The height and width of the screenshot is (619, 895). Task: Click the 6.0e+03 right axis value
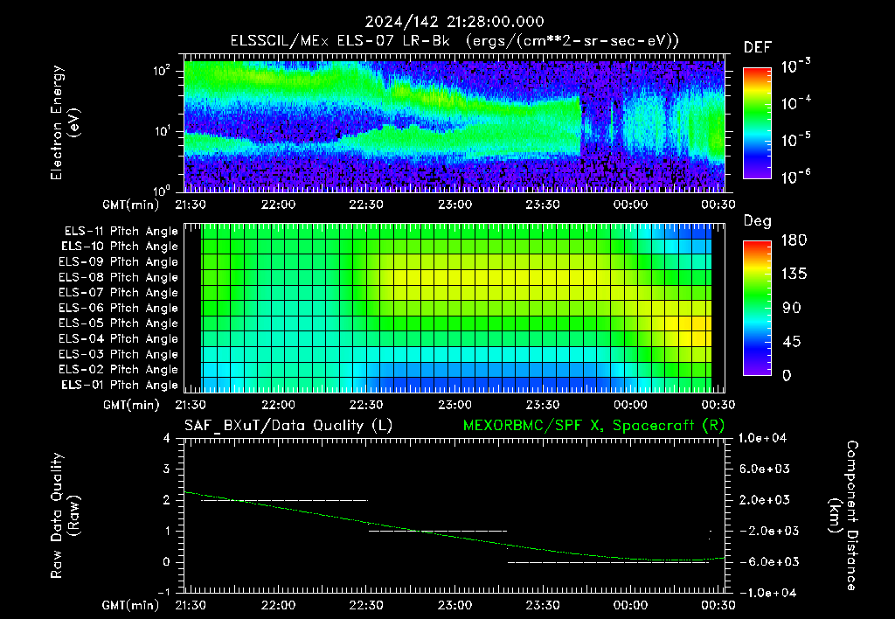[765, 469]
